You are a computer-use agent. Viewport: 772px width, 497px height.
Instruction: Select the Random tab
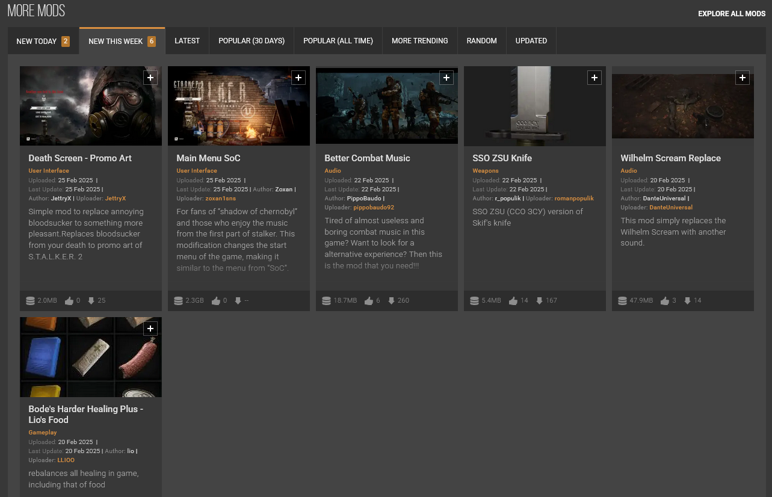[x=482, y=41]
